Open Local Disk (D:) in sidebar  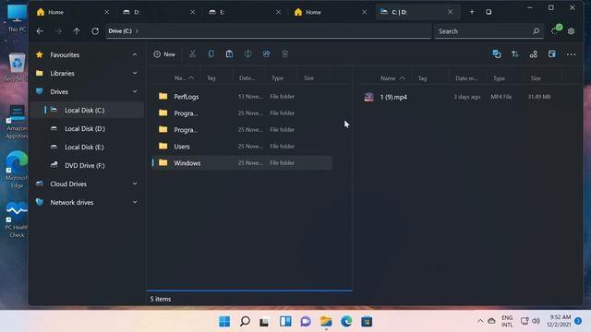(87, 128)
